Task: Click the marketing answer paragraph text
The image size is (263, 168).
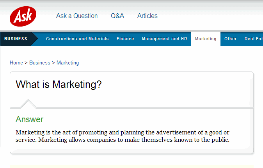Action: [123, 136]
